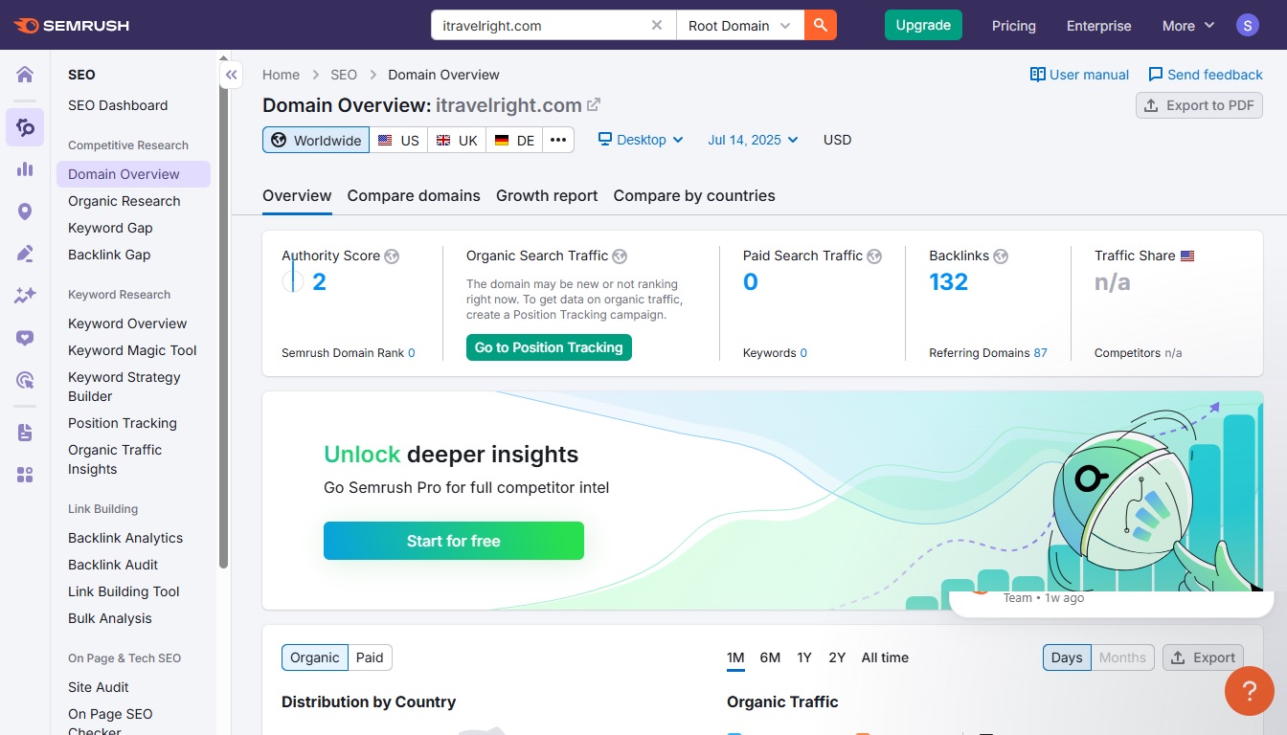Open the external link icon beside itravelright.com
Viewport: 1287px width, 735px height.
tap(594, 105)
